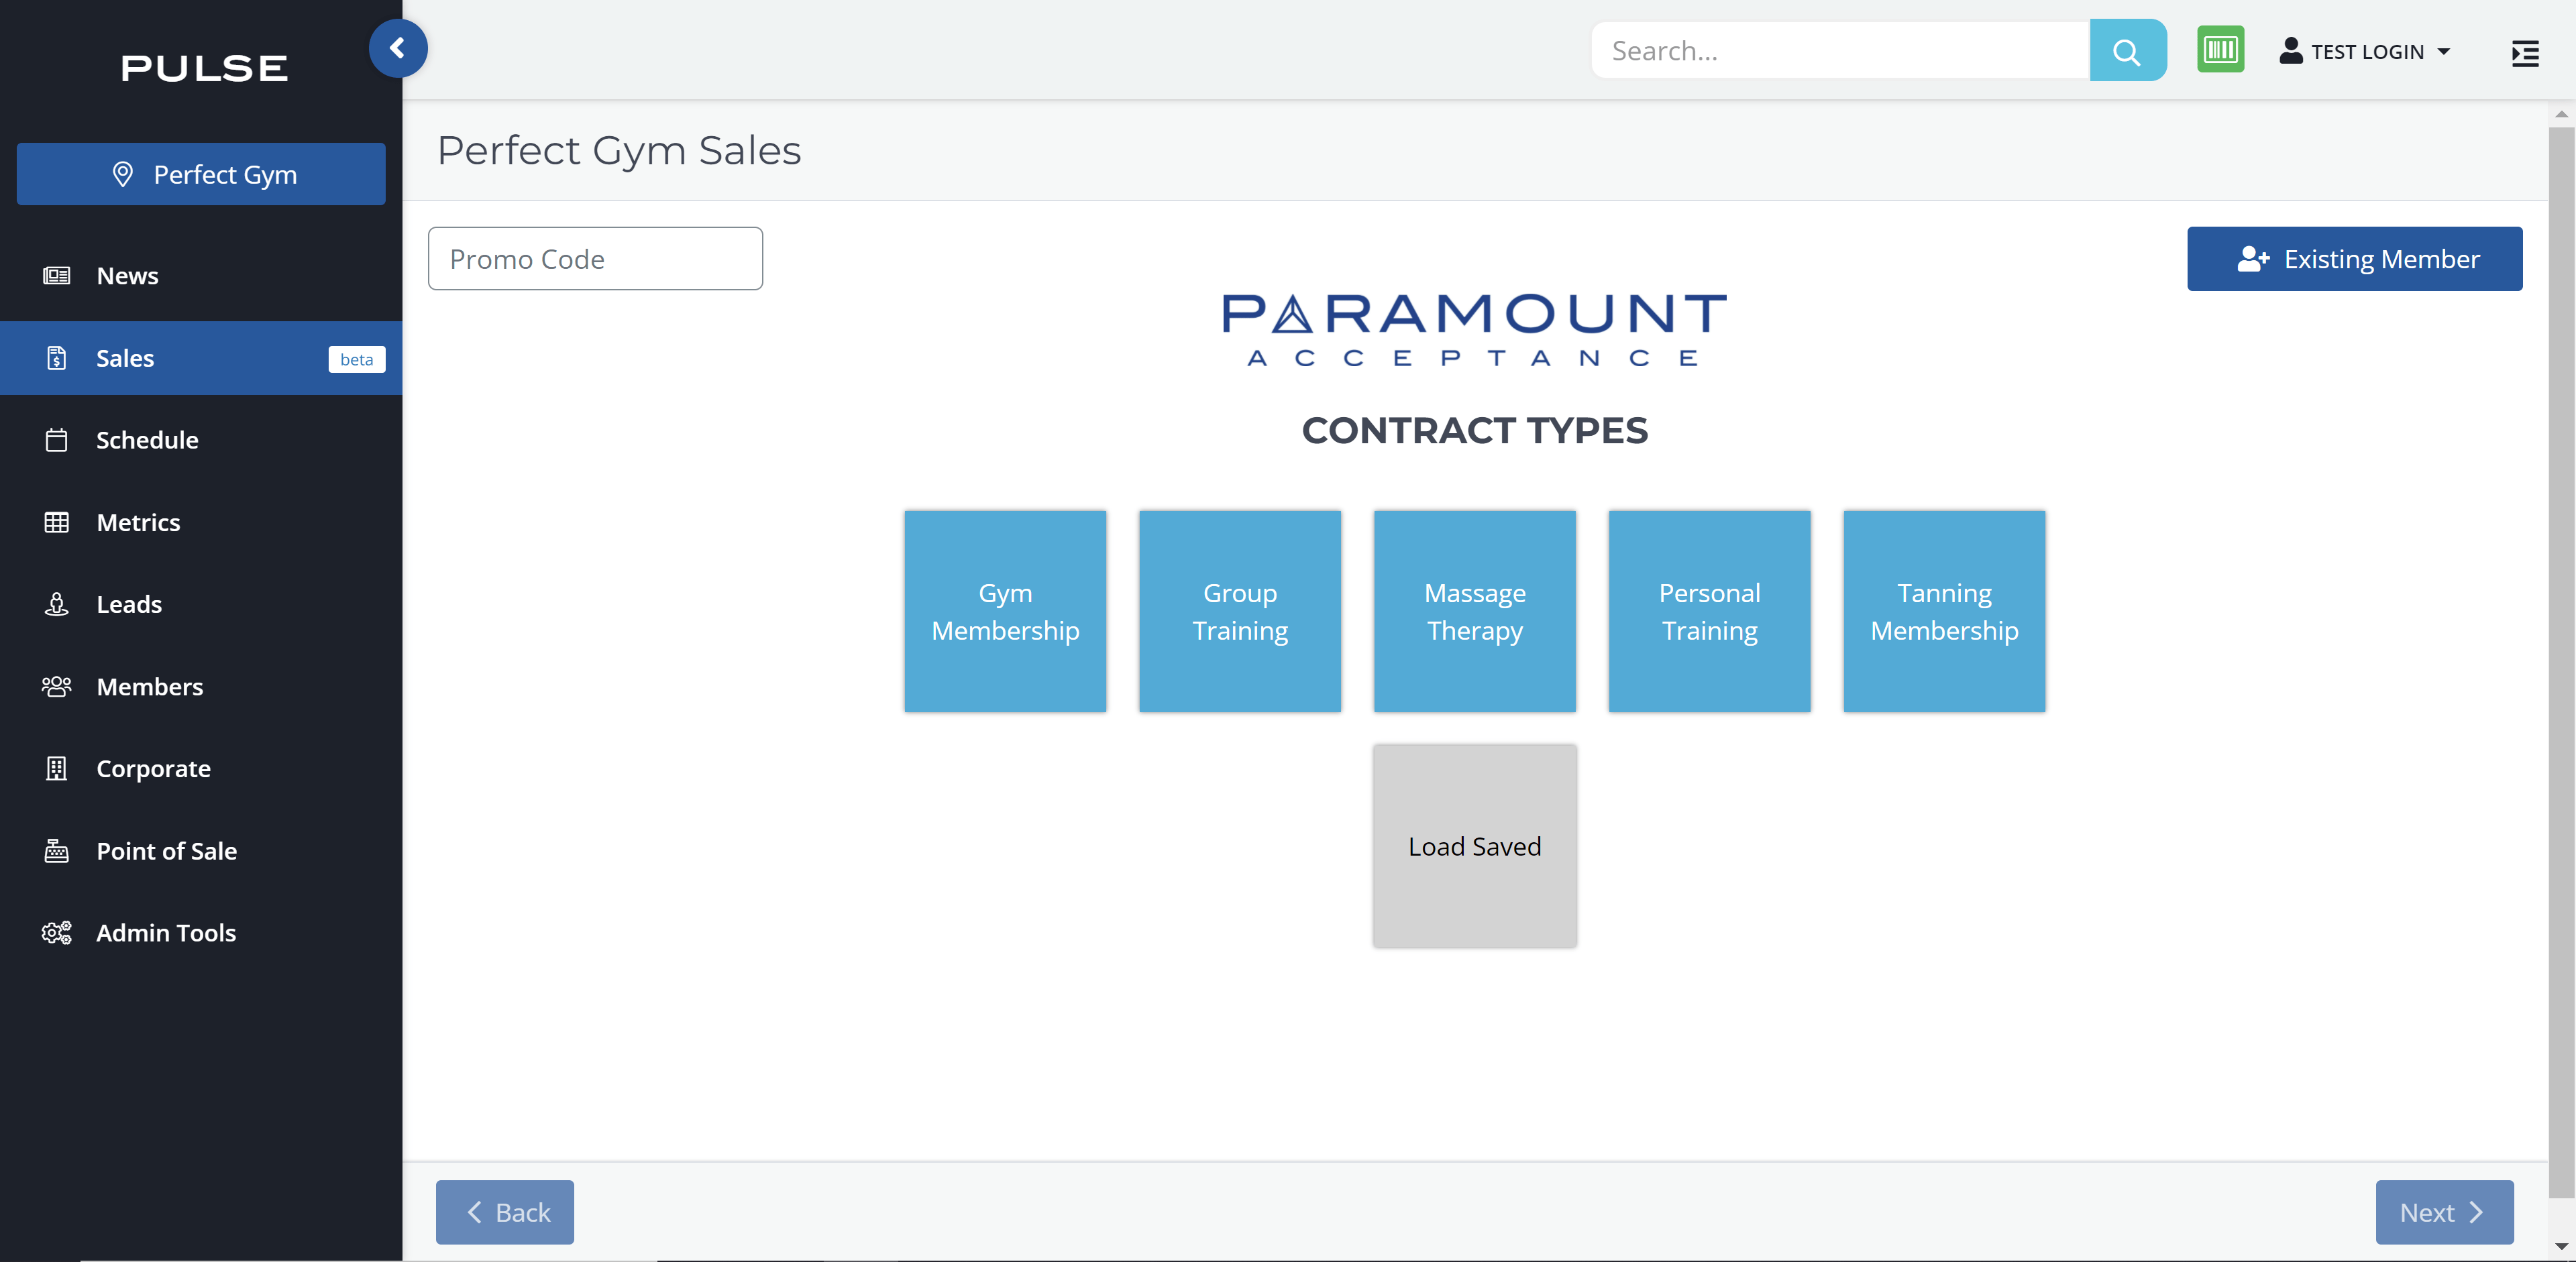The height and width of the screenshot is (1262, 2576).
Task: Click the Schedule calendar icon
Action: coord(56,440)
